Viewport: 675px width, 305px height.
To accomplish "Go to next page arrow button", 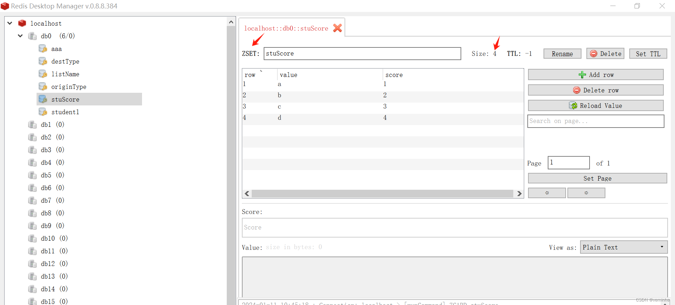I will 586,193.
